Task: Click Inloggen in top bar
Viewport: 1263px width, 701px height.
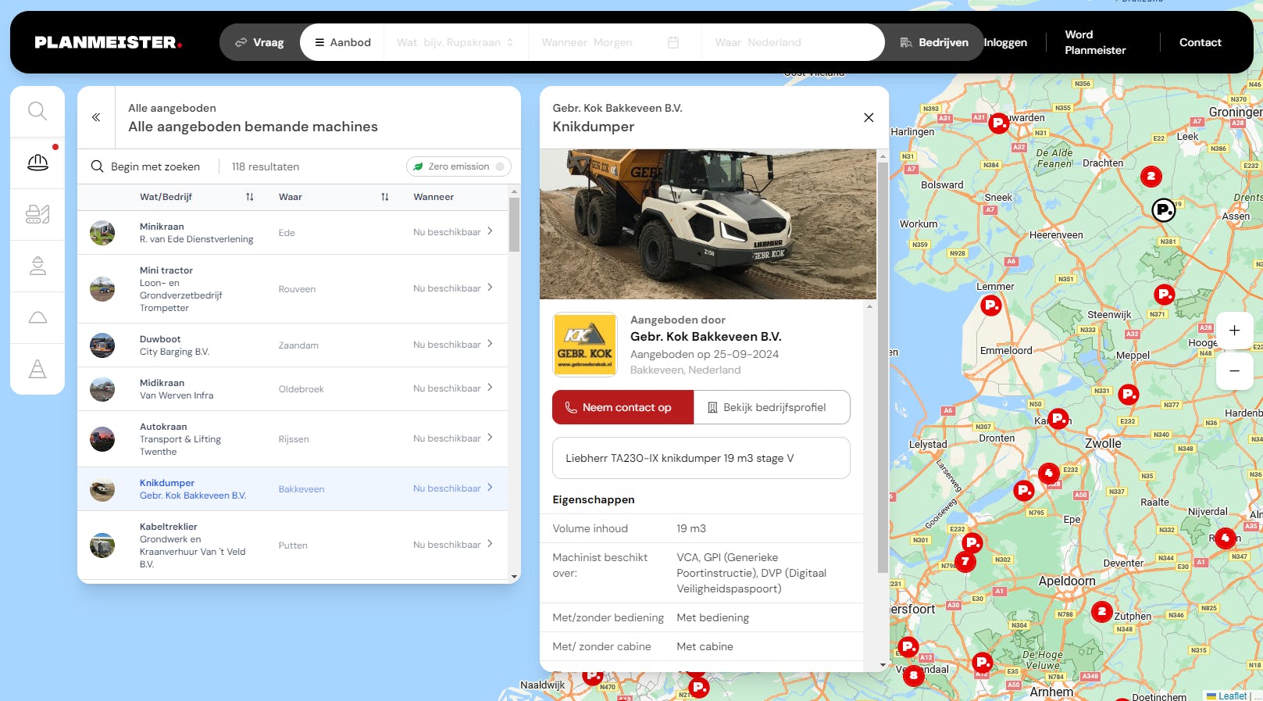Action: (x=1005, y=42)
